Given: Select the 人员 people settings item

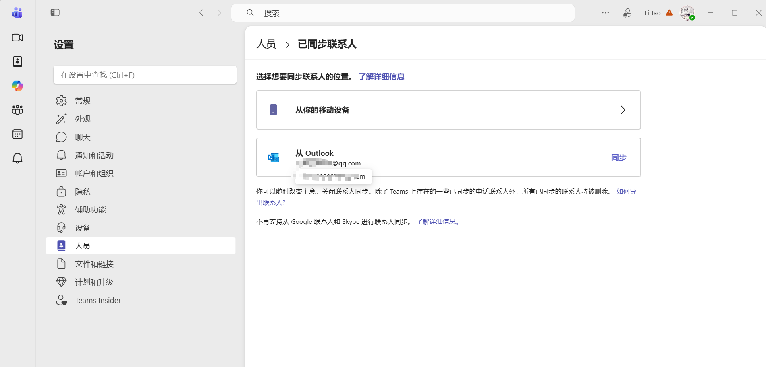Looking at the screenshot, I should tap(141, 246).
